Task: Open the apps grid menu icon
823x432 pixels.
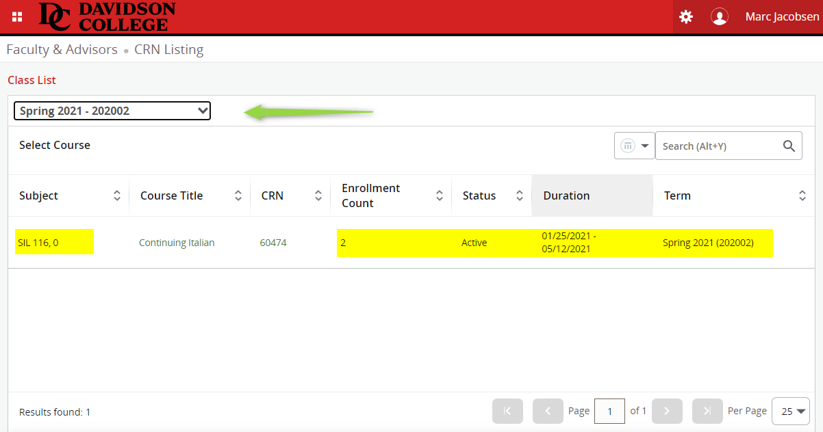Action: pyautogui.click(x=17, y=16)
